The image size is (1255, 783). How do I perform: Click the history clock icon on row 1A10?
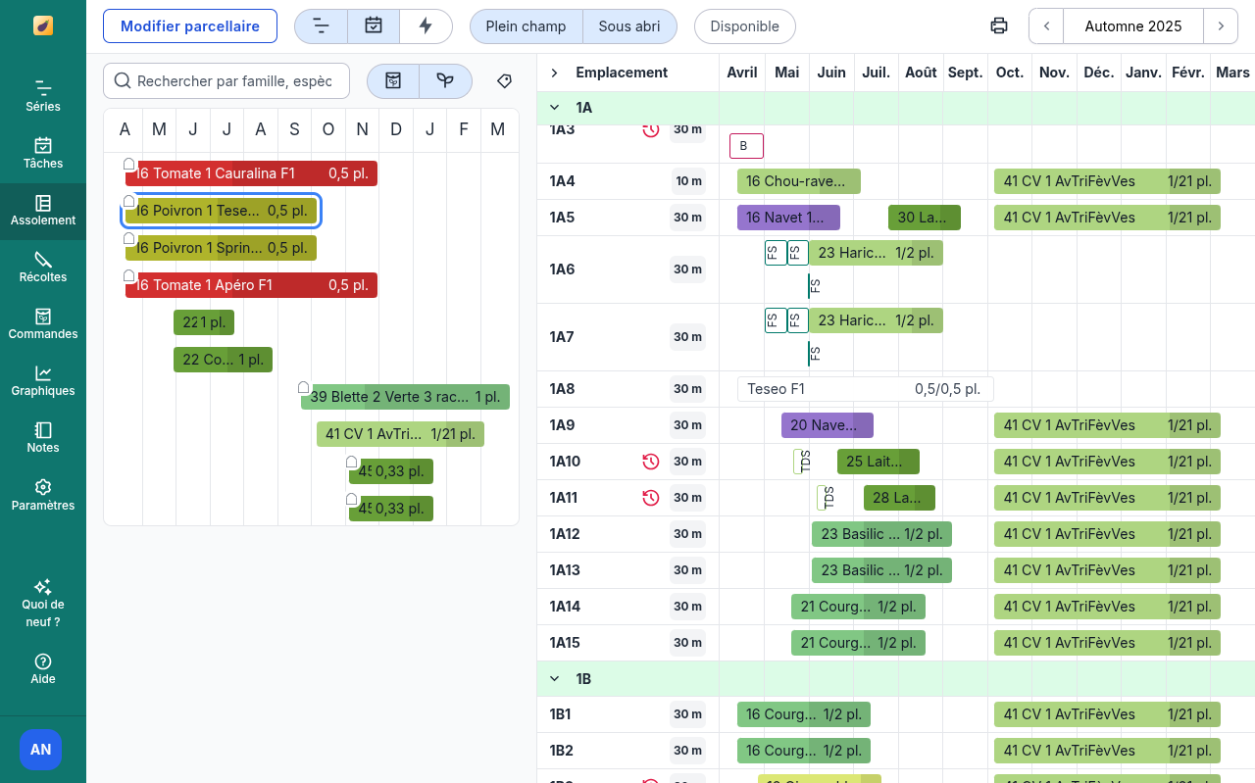coord(650,462)
